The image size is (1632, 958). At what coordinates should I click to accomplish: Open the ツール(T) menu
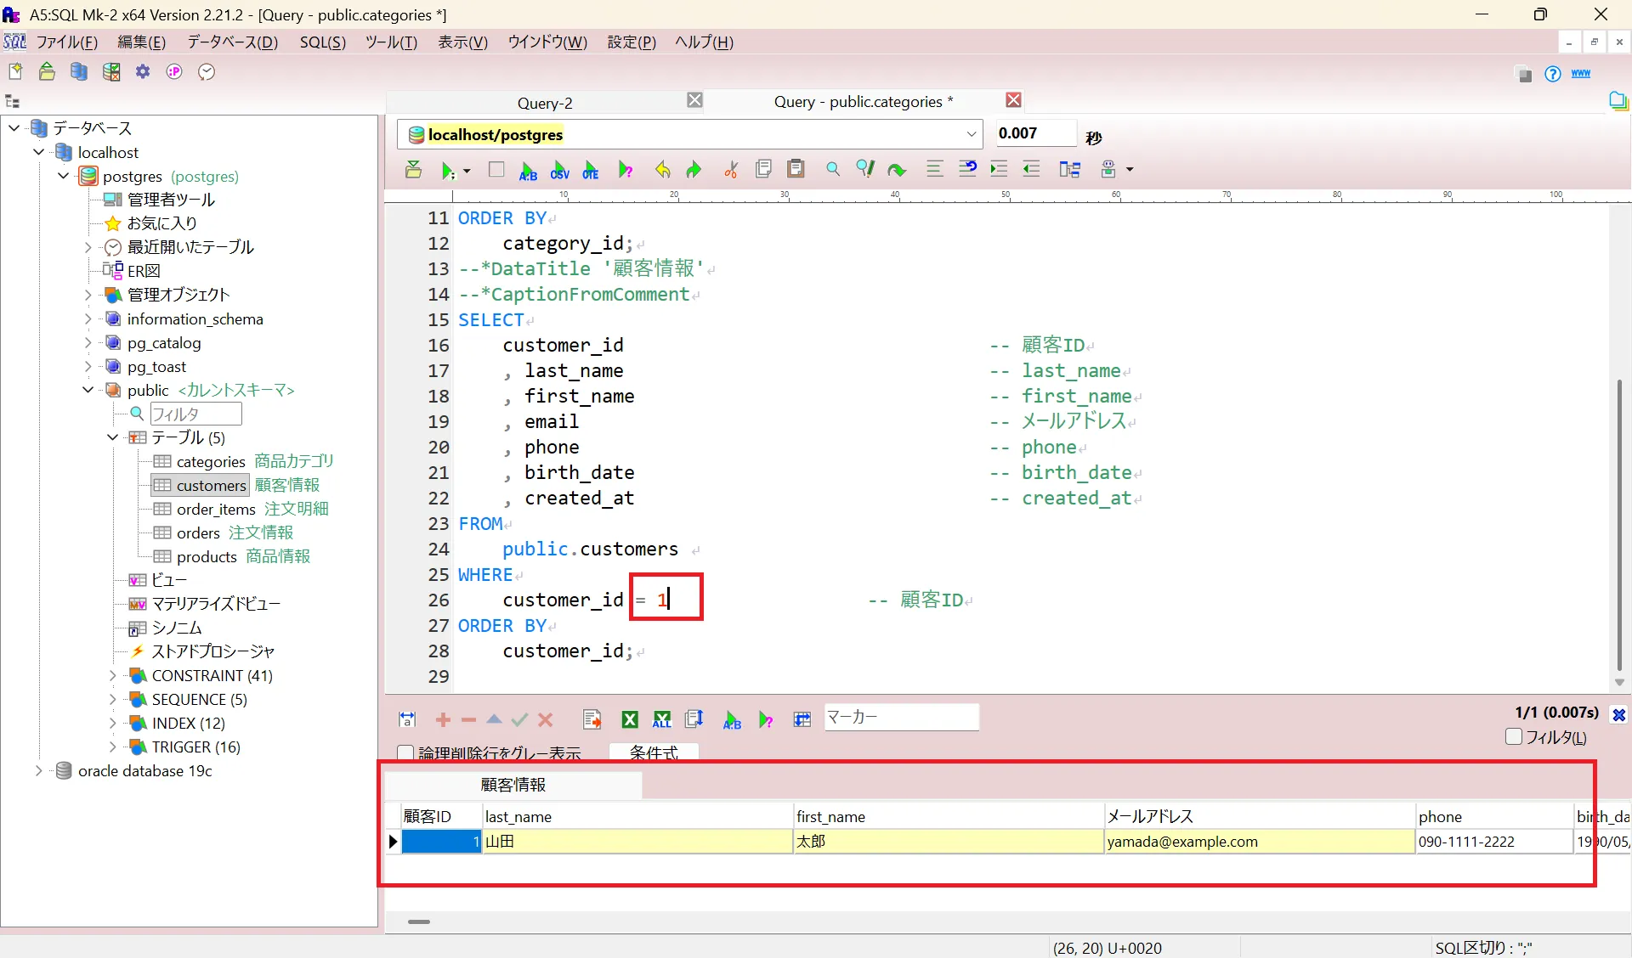click(x=391, y=42)
